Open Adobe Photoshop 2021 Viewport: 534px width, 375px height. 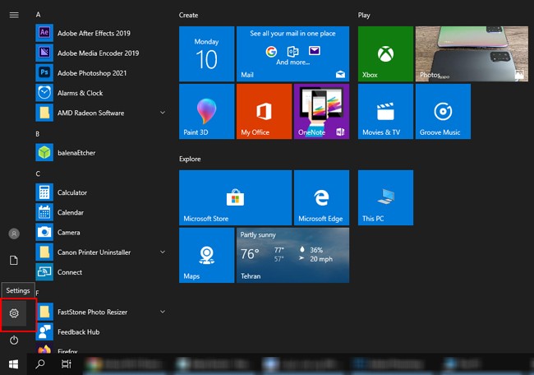coord(102,72)
